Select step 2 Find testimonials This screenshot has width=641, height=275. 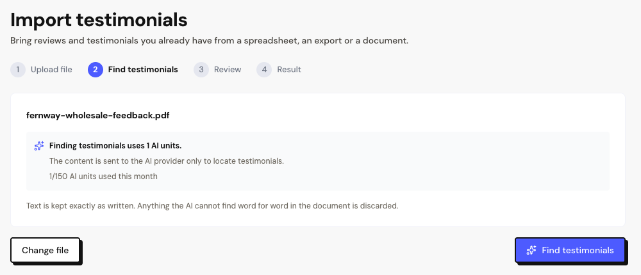[133, 70]
